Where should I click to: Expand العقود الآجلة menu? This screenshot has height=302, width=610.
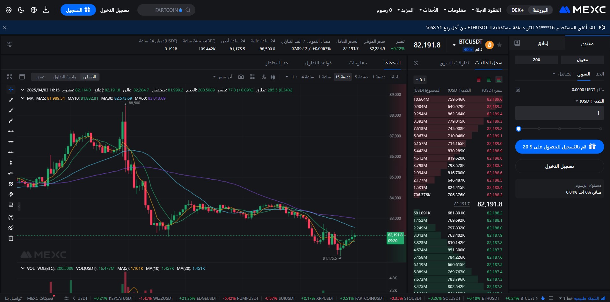(486, 10)
